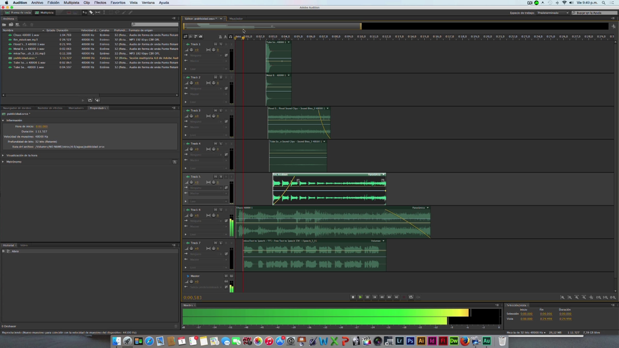Adjust the Track 1 volume knob
Viewport: 619px width, 348px height.
tap(191, 50)
